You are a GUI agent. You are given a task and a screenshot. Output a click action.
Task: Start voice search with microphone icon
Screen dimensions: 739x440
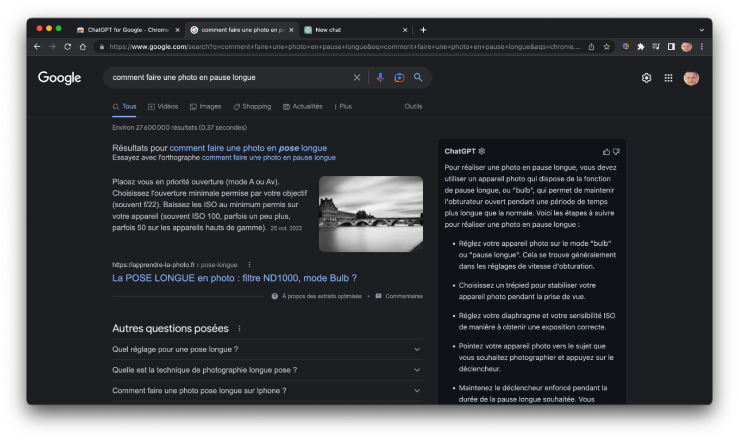380,78
